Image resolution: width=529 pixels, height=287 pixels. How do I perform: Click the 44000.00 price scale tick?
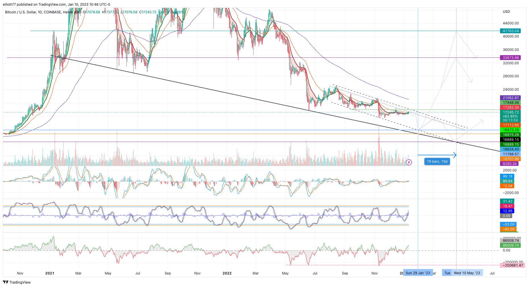(511, 23)
